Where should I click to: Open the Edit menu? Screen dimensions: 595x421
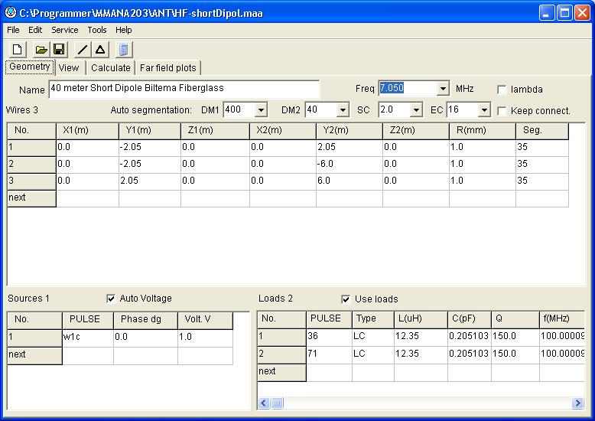[35, 30]
